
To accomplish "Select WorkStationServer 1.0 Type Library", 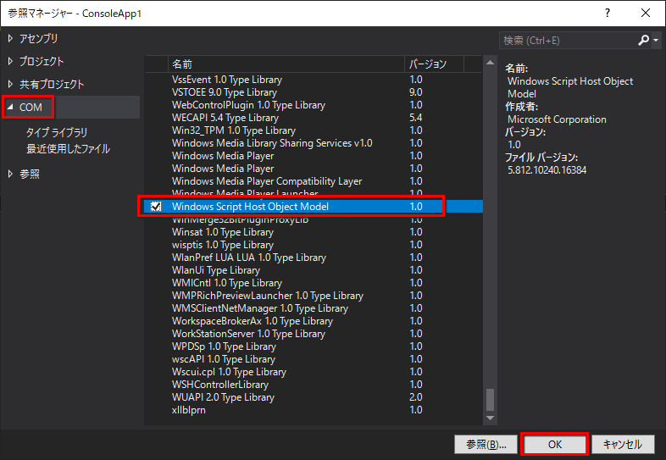I will pos(313,334).
